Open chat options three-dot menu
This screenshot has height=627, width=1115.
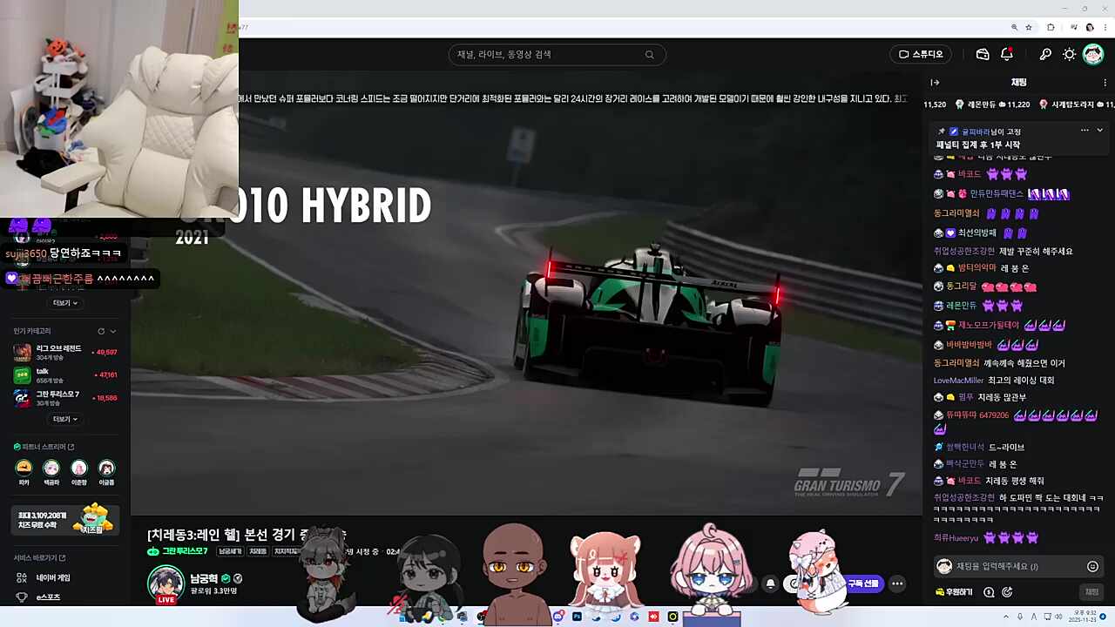coord(1105,83)
